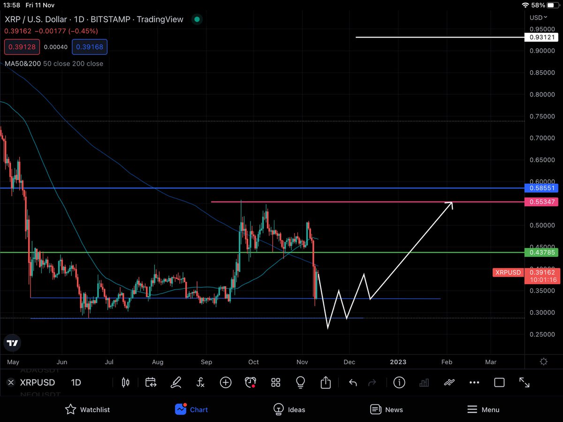Open chart settings gear on time axis
This screenshot has width=563, height=422.
[544, 362]
